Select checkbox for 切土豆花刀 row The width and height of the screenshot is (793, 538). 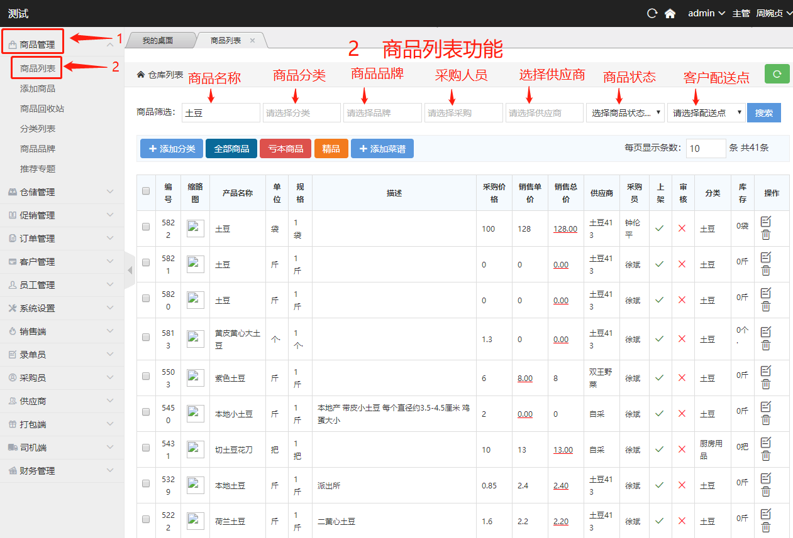coord(146,448)
